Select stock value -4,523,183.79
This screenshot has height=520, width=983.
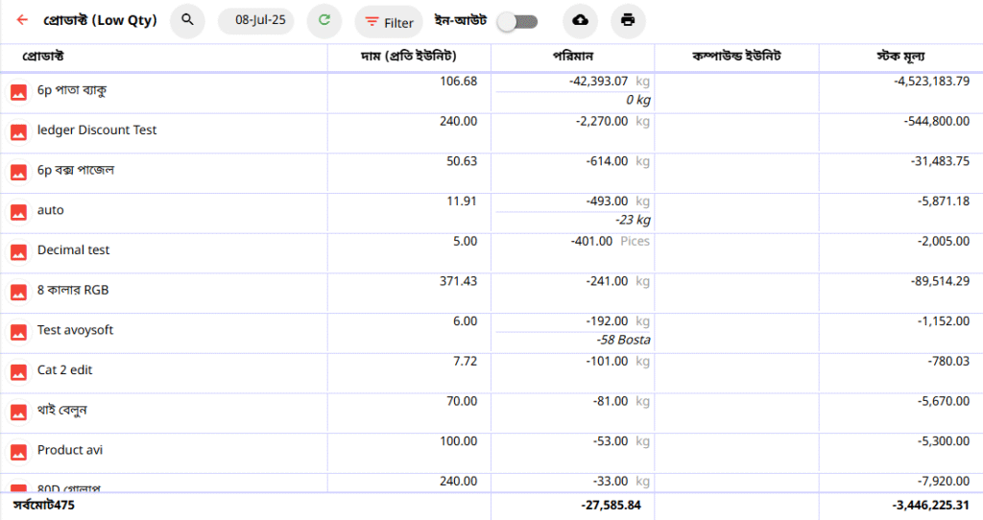(931, 82)
